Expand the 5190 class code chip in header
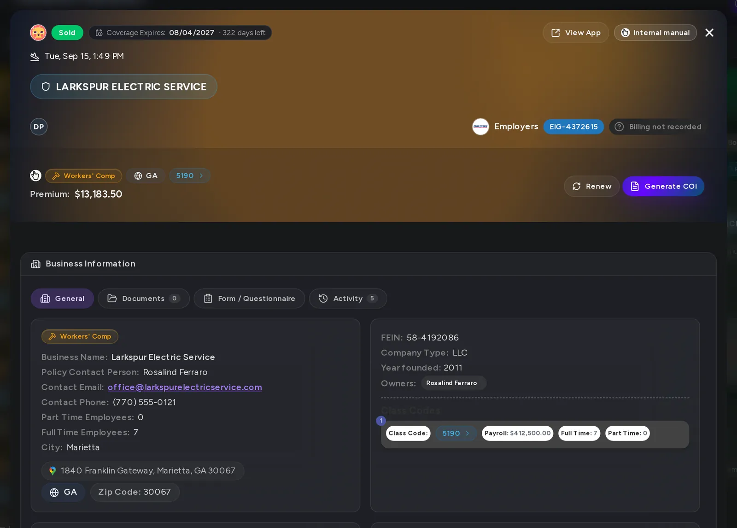The width and height of the screenshot is (737, 528). click(190, 176)
